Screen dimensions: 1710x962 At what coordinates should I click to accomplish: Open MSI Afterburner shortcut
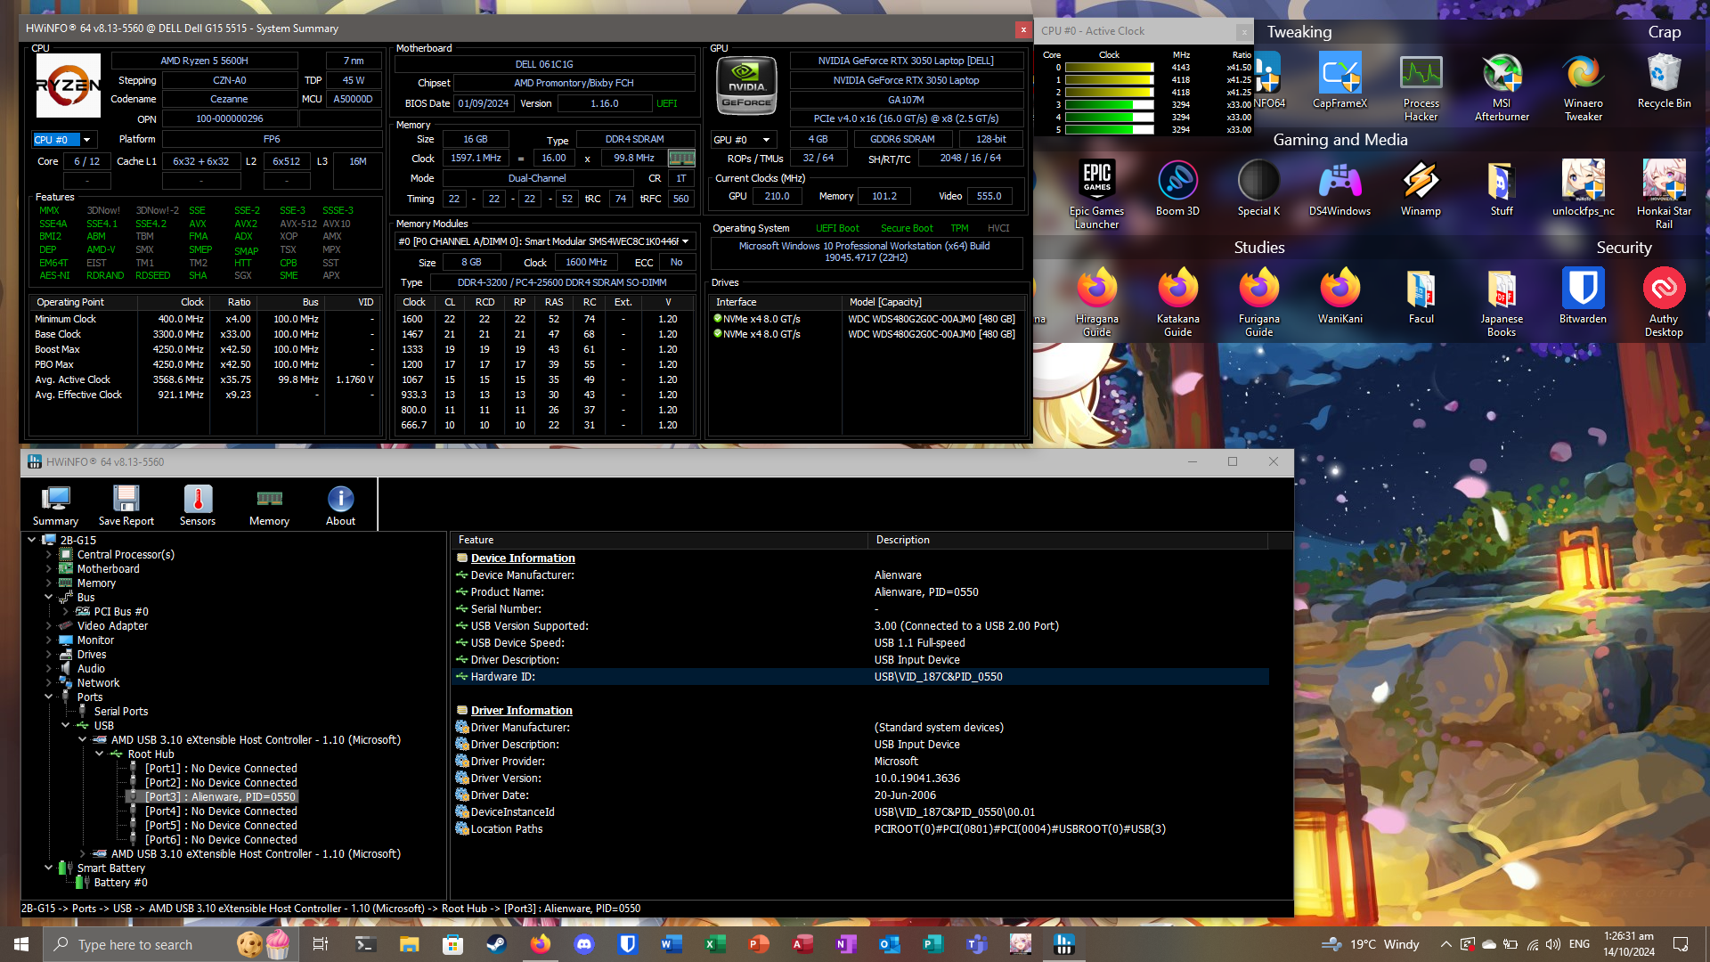point(1502,87)
